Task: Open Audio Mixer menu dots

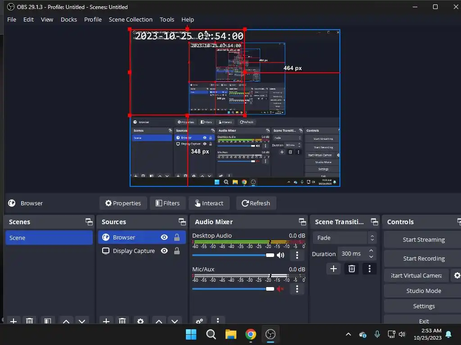Action: tap(217, 320)
